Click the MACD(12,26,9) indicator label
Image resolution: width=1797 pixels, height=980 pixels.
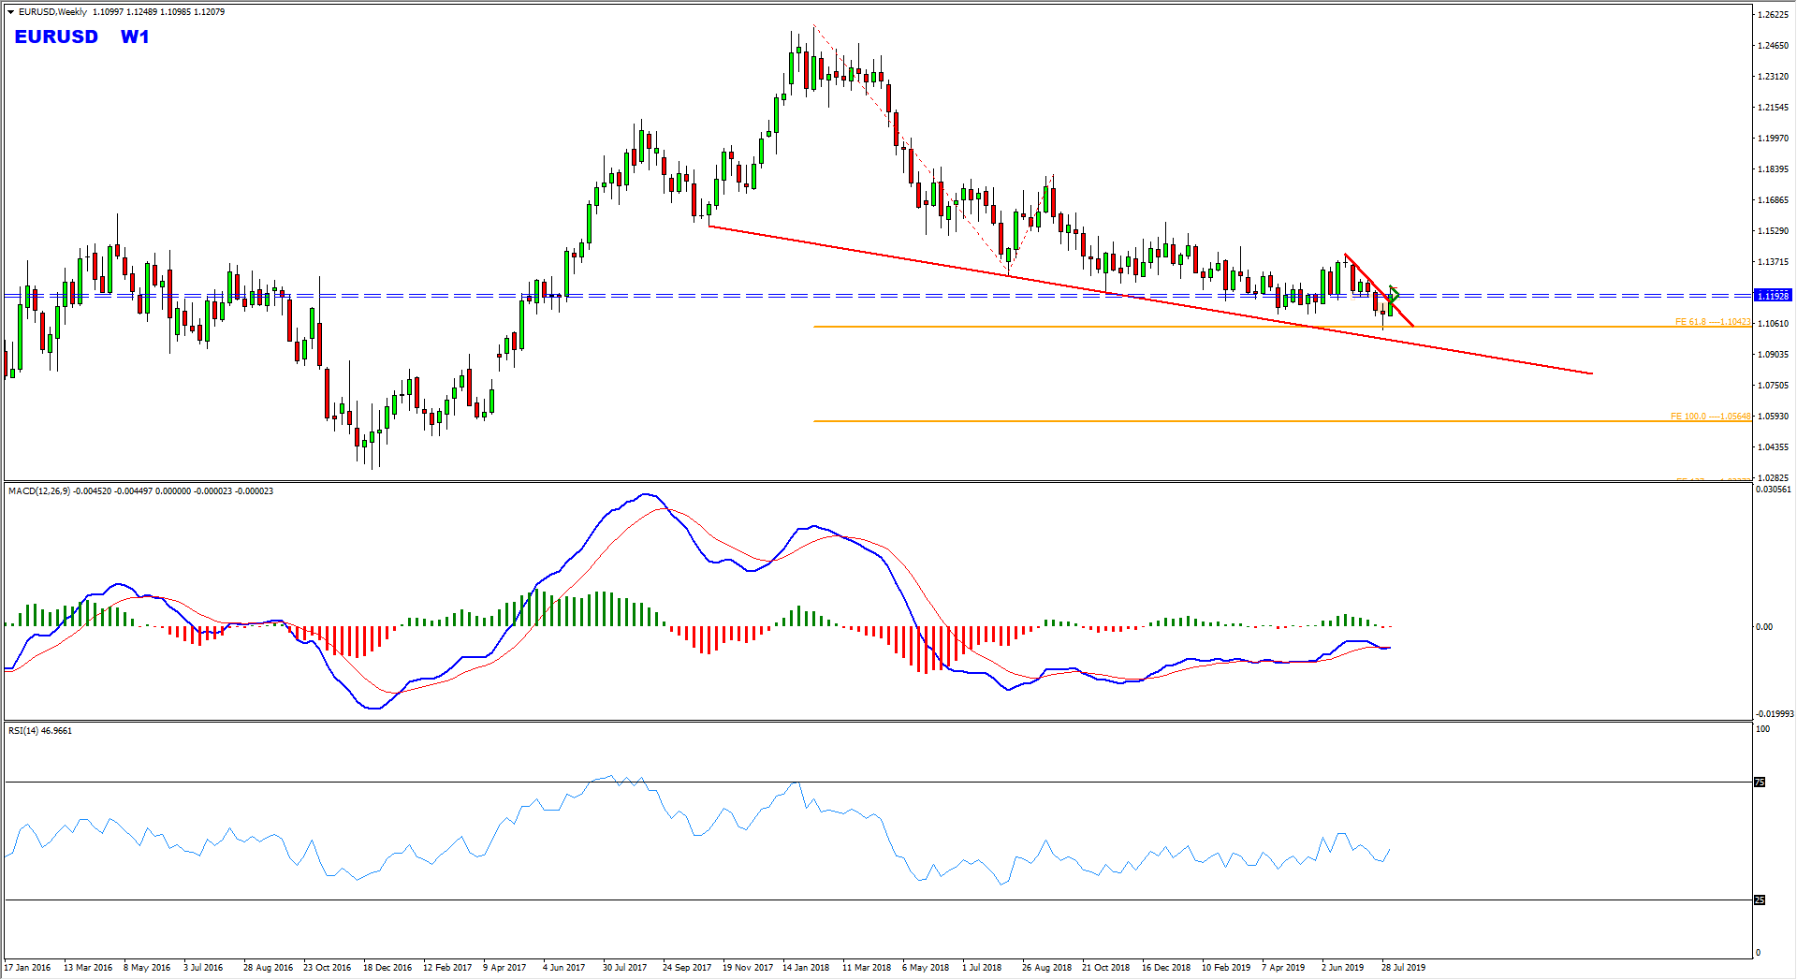(38, 491)
